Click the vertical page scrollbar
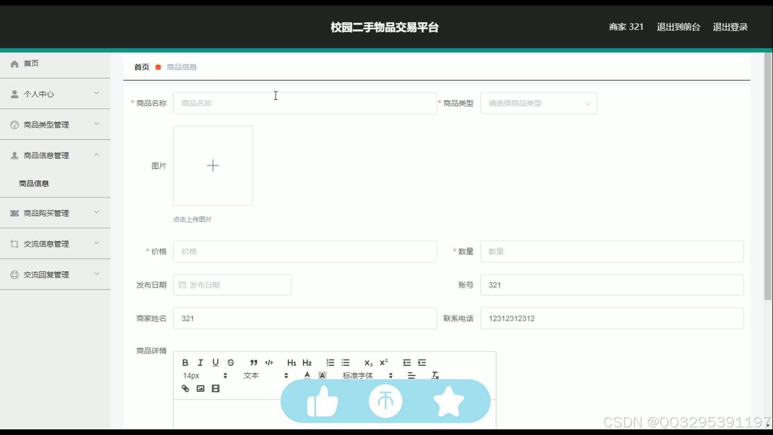This screenshot has height=435, width=773. (x=768, y=176)
